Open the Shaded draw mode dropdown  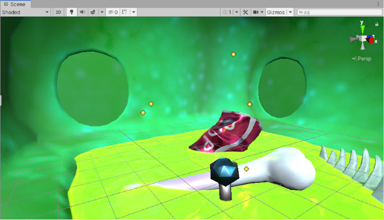(25, 12)
